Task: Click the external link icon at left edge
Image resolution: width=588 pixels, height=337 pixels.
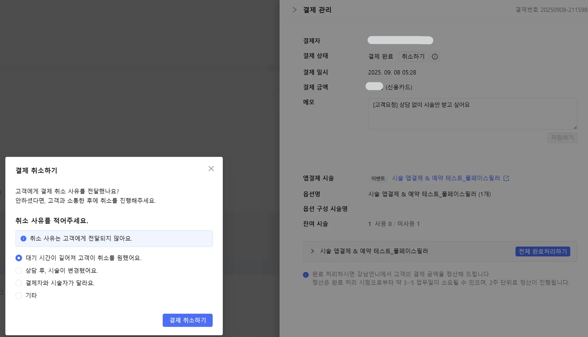Action: [1, 292]
